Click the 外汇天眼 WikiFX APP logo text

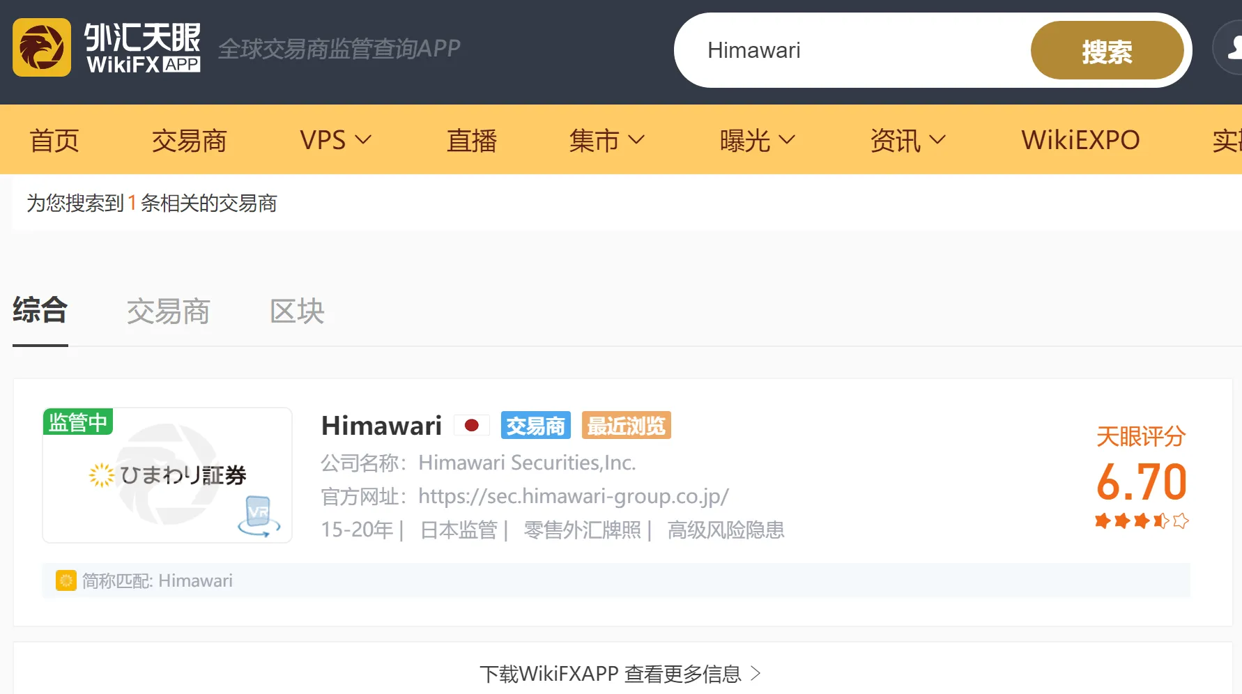142,47
